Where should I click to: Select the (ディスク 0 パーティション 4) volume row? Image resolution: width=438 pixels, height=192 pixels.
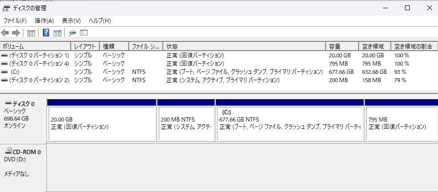coord(219,64)
